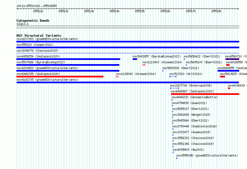247x169 pixels.
Task: Select nsv2790446 (Huddleston2016) label
Action: (x=195, y=126)
